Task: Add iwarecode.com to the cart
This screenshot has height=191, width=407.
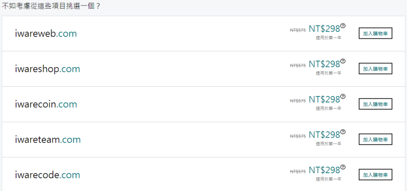Action: (x=375, y=175)
